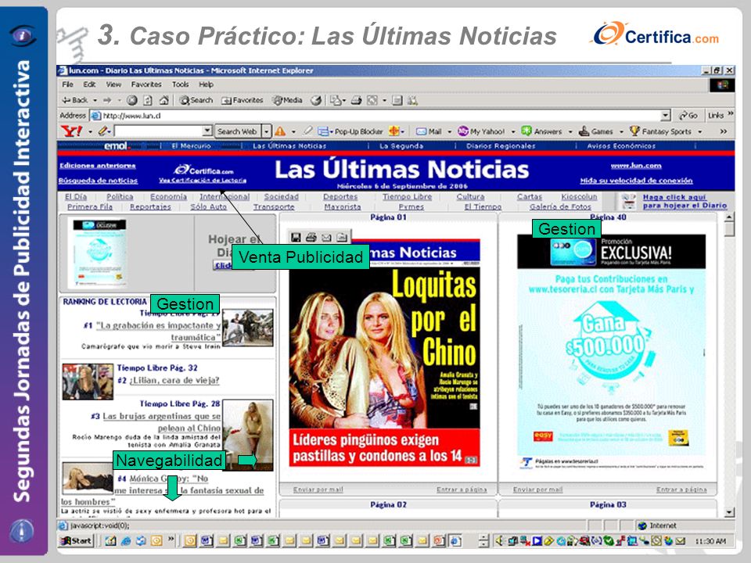
Task: Click the Search Web button
Action: pos(237,131)
